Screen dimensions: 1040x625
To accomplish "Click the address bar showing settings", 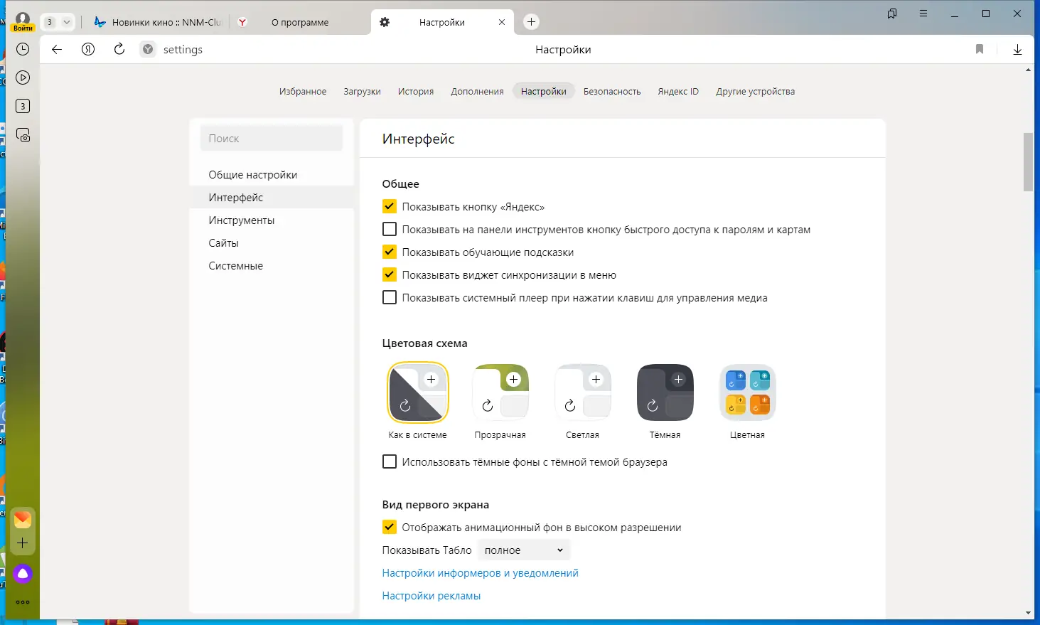I will click(x=183, y=49).
